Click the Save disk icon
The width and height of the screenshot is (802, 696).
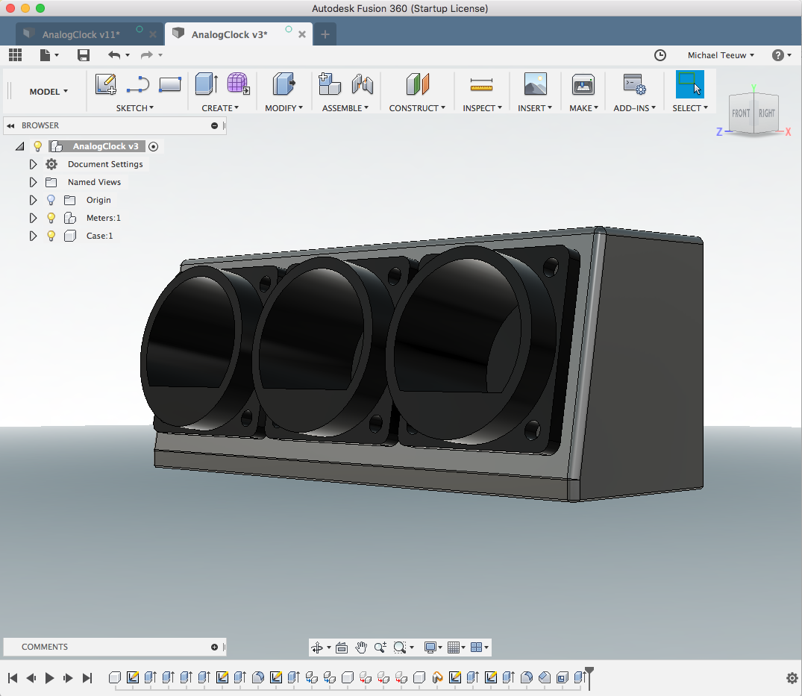tap(84, 55)
